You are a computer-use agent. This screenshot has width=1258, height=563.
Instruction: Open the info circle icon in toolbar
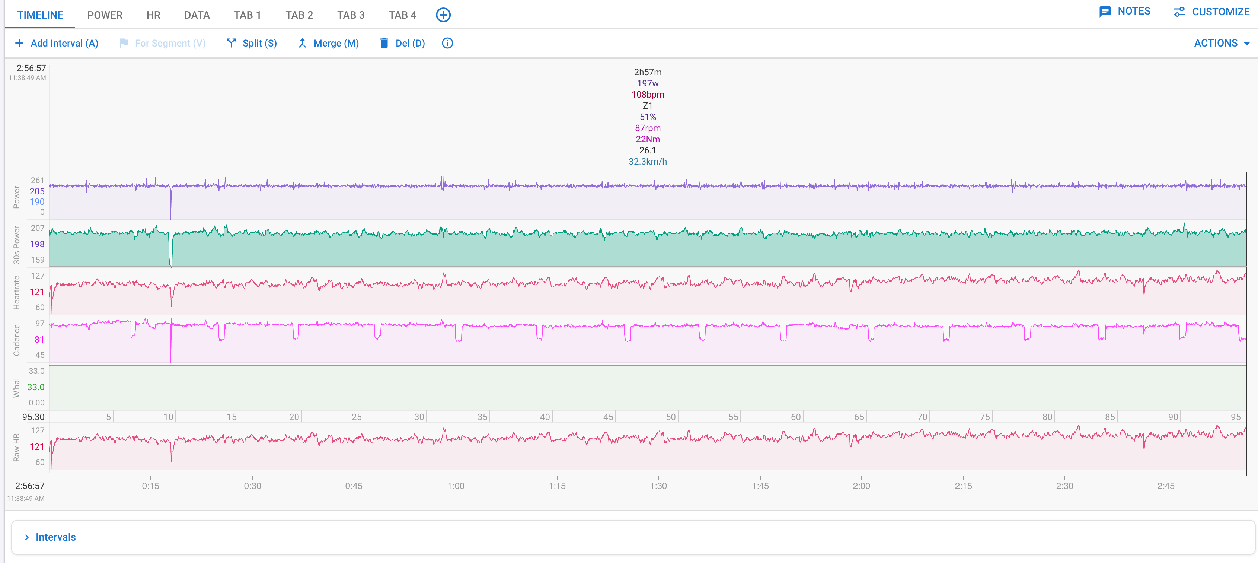tap(447, 43)
